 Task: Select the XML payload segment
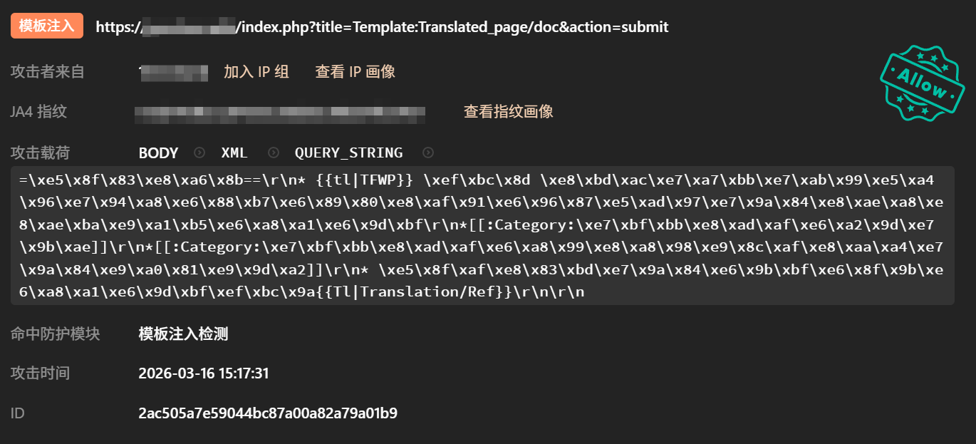tap(234, 153)
